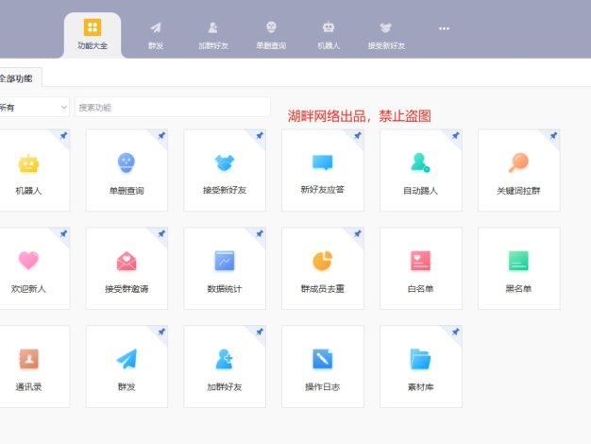Screen dimensions: 591x444
Task: Open the 黑名单 card
Action: [x=518, y=268]
